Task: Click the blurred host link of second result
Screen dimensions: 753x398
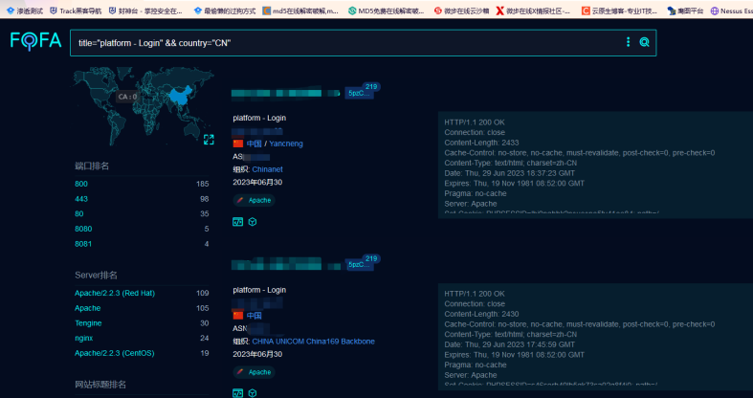Action: 285,264
